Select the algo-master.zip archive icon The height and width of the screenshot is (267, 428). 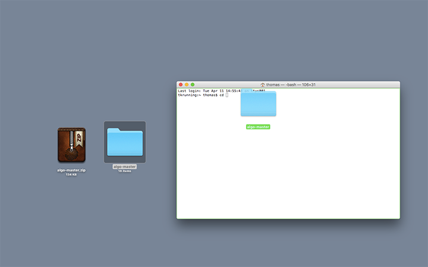pyautogui.click(x=71, y=145)
